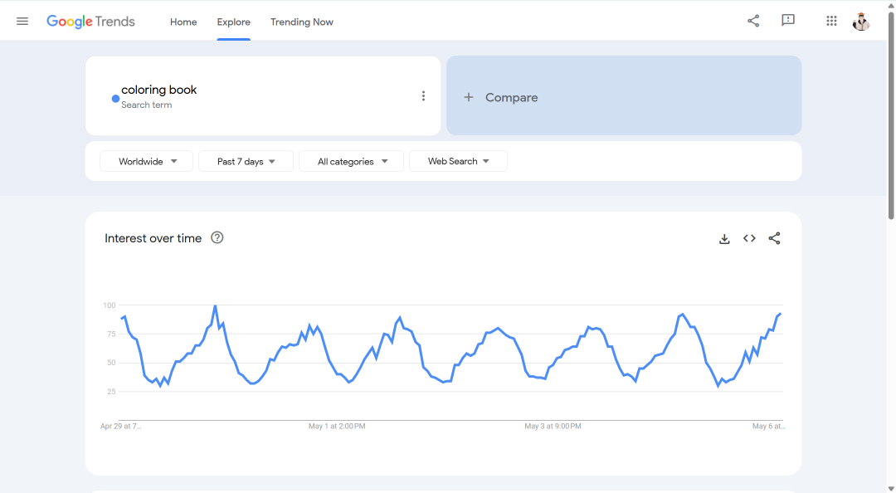Open the hamburger main menu
The width and height of the screenshot is (896, 493).
coord(22,21)
